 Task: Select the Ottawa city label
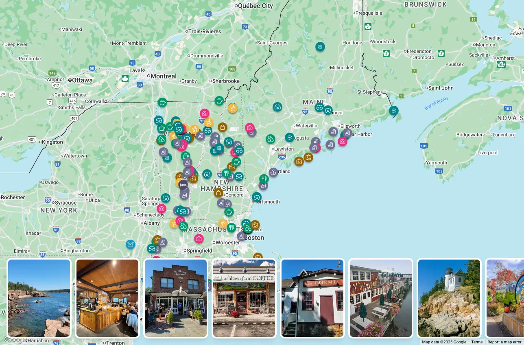(x=83, y=80)
